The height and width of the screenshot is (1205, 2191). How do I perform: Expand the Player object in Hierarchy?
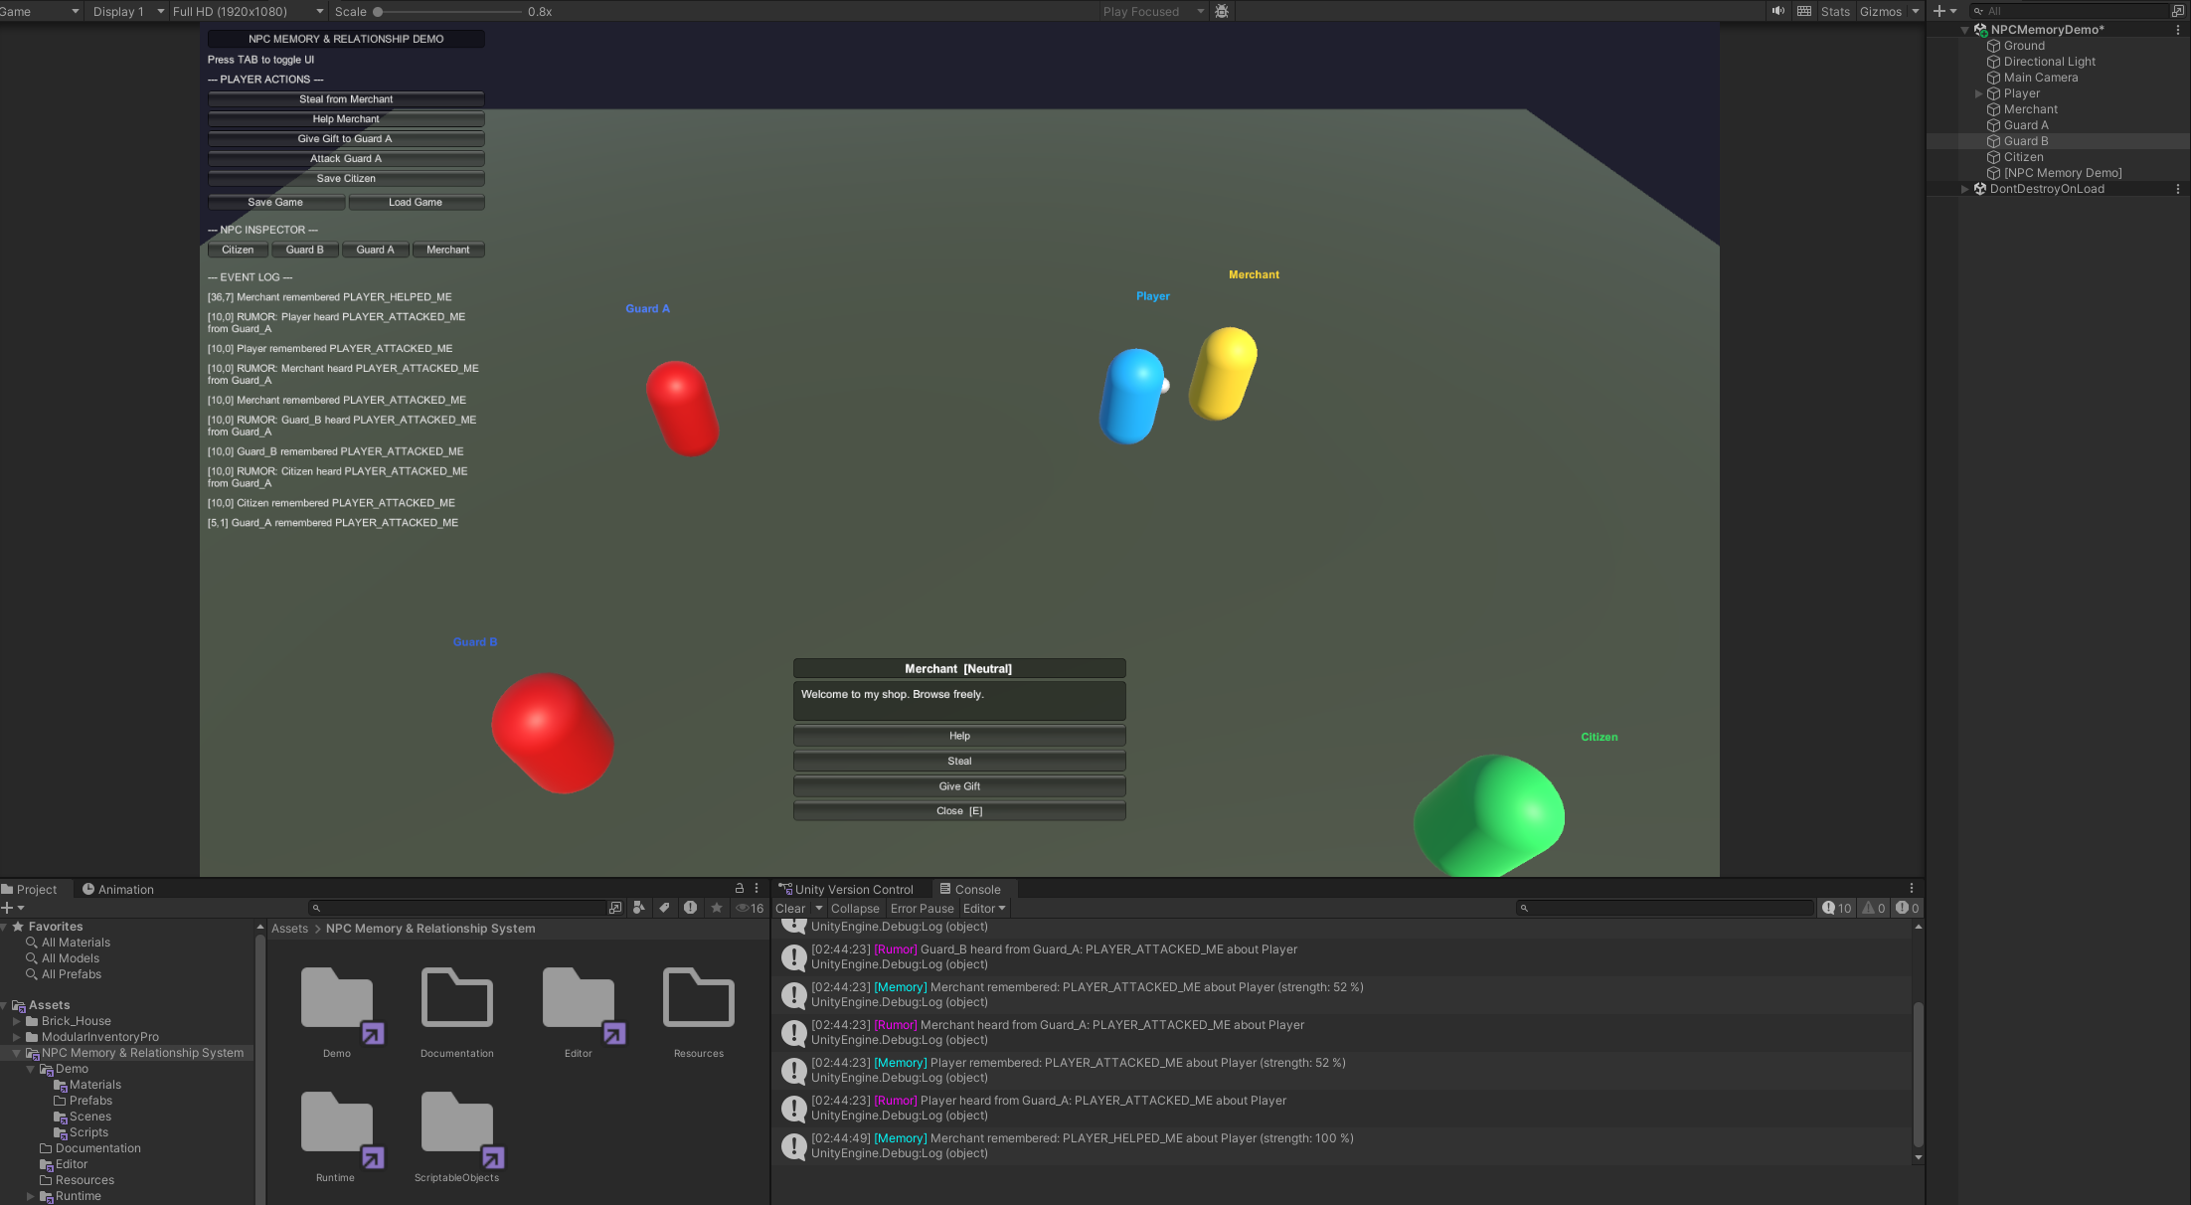1978,93
